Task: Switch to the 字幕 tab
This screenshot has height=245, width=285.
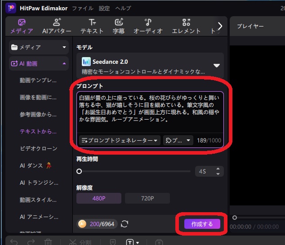Action: 119,27
